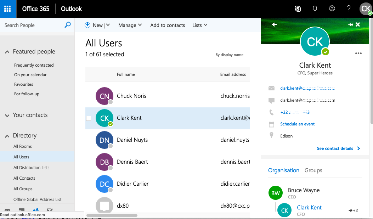Open Offline Global Address List

37,200
